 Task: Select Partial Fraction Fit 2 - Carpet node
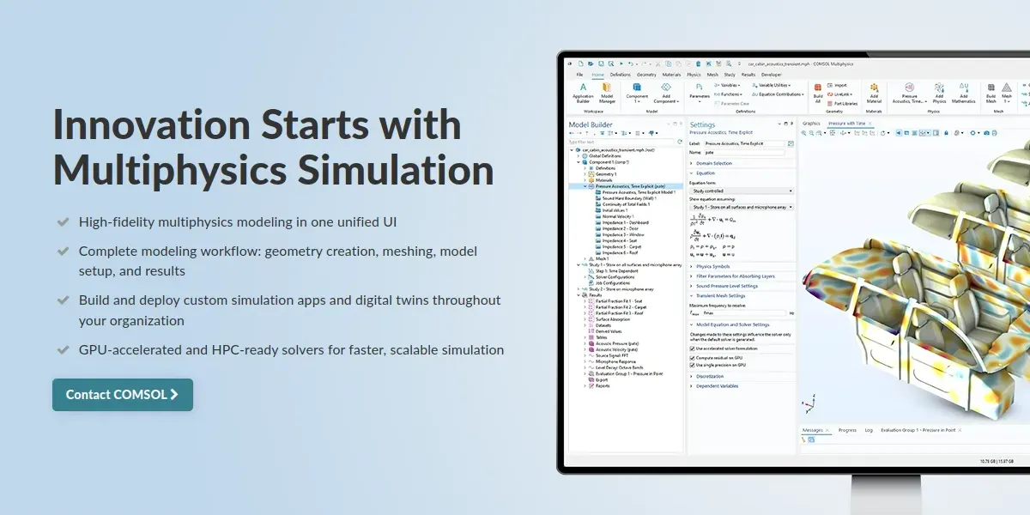[616, 307]
